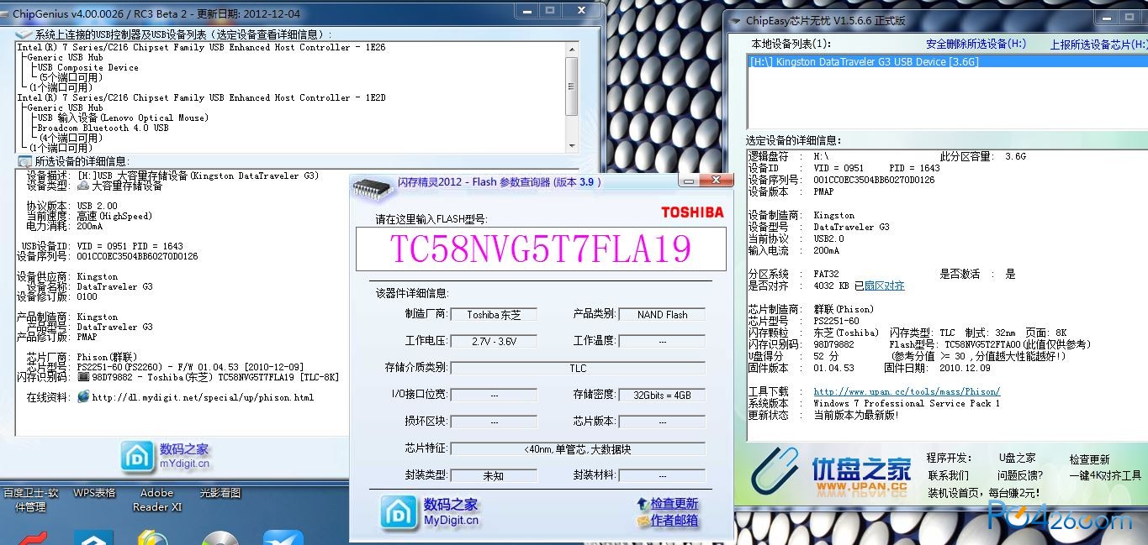The height and width of the screenshot is (545, 1148).
Task: Click the ChipGenius device list scrollbar thumb
Action: [572, 86]
